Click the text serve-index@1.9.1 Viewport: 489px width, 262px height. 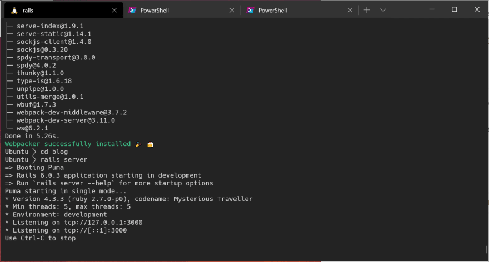pos(50,26)
